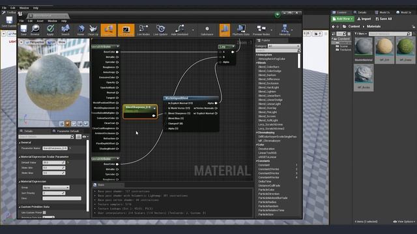Open the Group dropdown set to None
Screen dimensions: 417x234
click(56, 188)
